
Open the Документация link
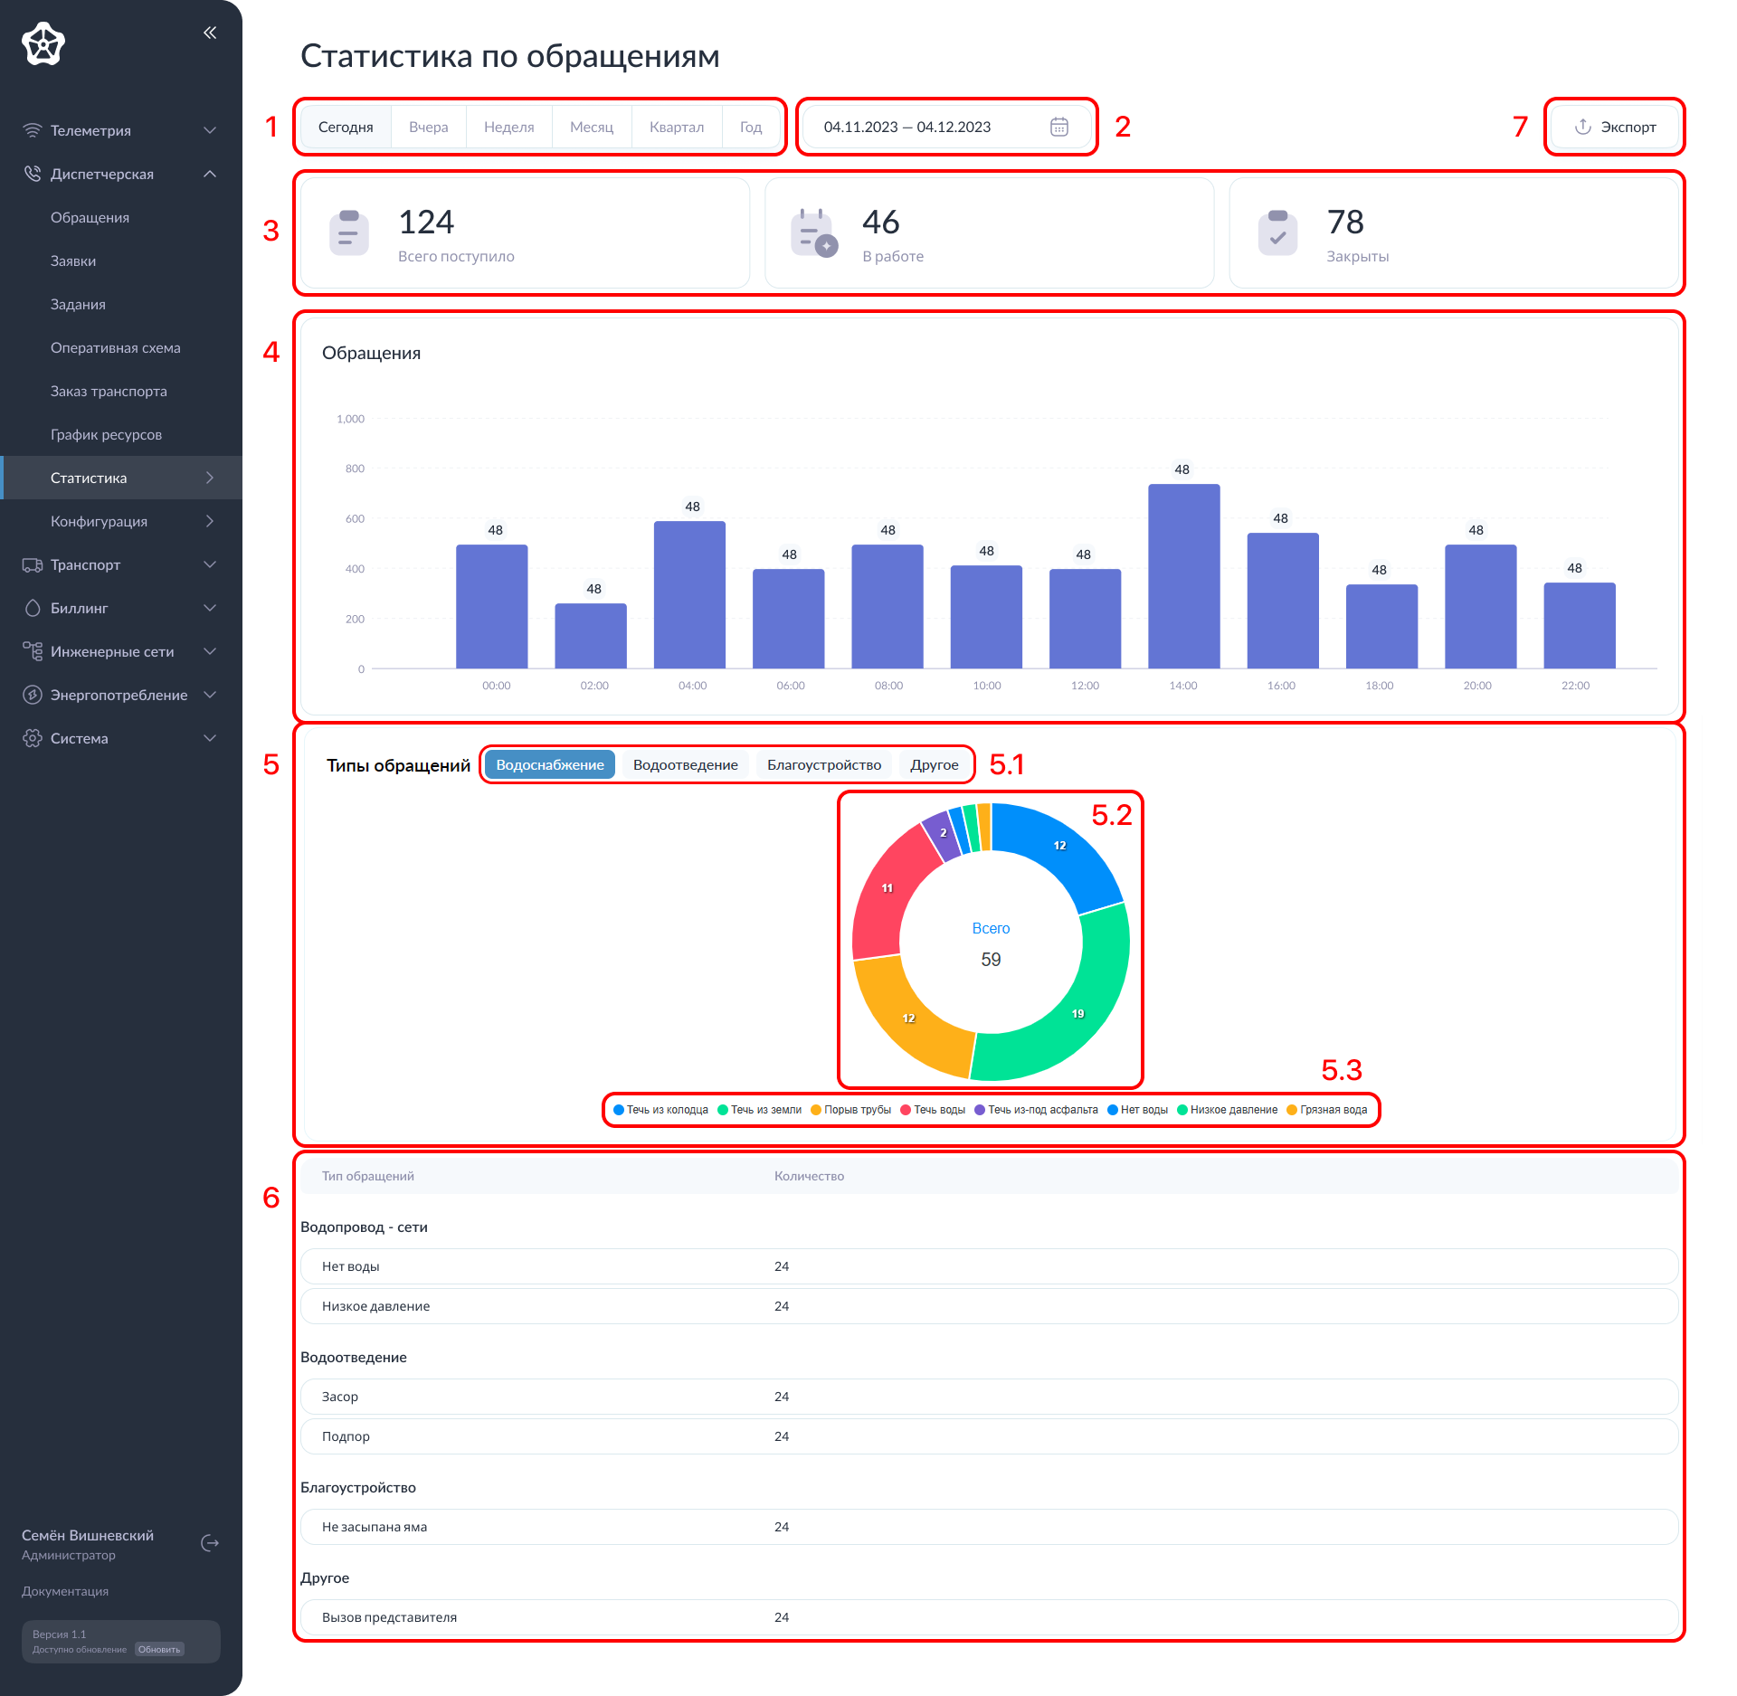pyautogui.click(x=65, y=1591)
